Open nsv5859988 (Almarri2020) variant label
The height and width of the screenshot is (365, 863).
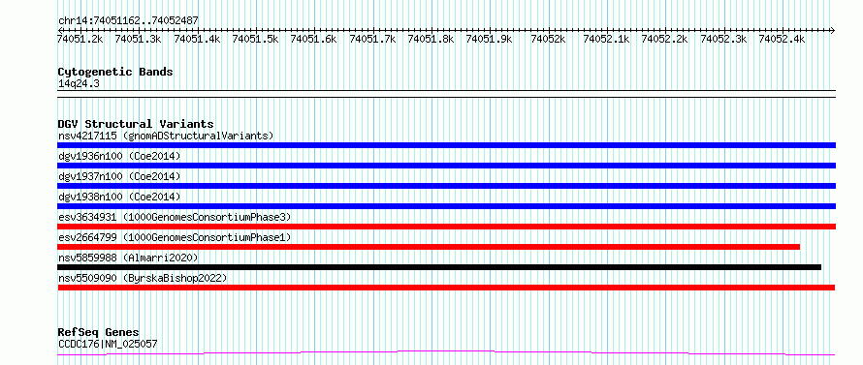(128, 258)
